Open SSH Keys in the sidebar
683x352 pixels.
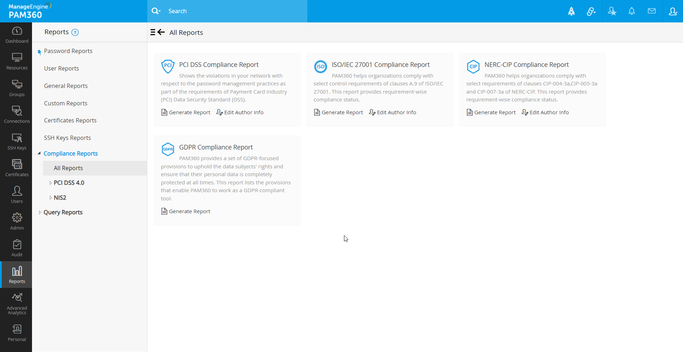click(17, 142)
